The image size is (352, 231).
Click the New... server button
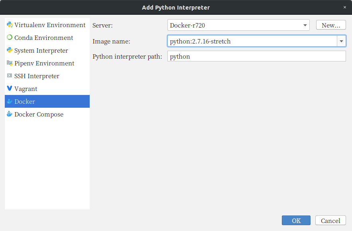pyautogui.click(x=331, y=25)
